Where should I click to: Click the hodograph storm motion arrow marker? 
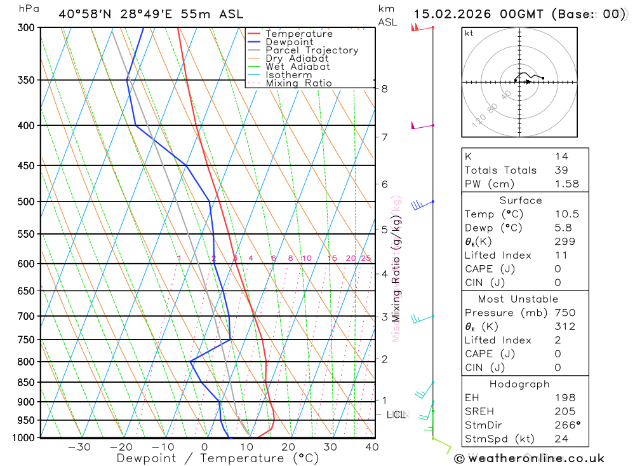[528, 82]
